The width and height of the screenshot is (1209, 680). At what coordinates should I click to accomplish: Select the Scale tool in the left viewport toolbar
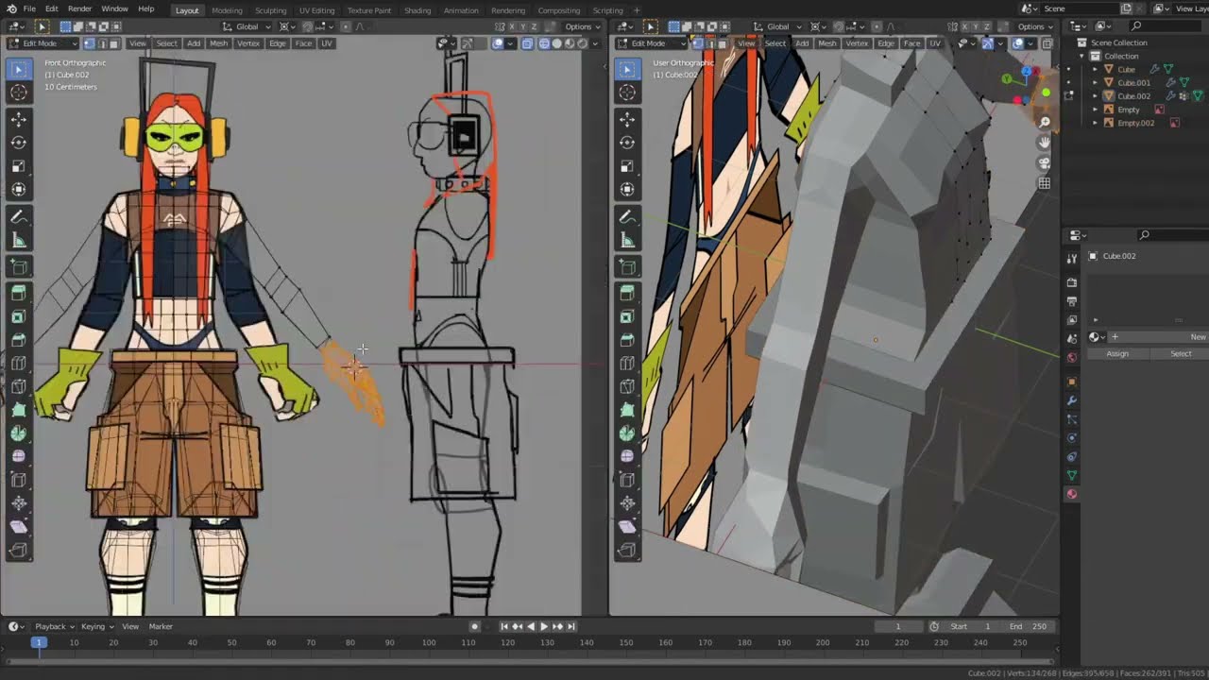click(19, 166)
